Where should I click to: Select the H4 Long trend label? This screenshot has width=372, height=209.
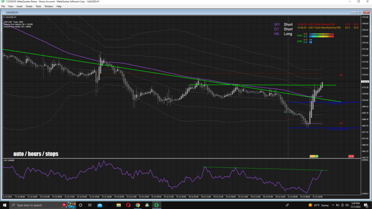click(283, 34)
